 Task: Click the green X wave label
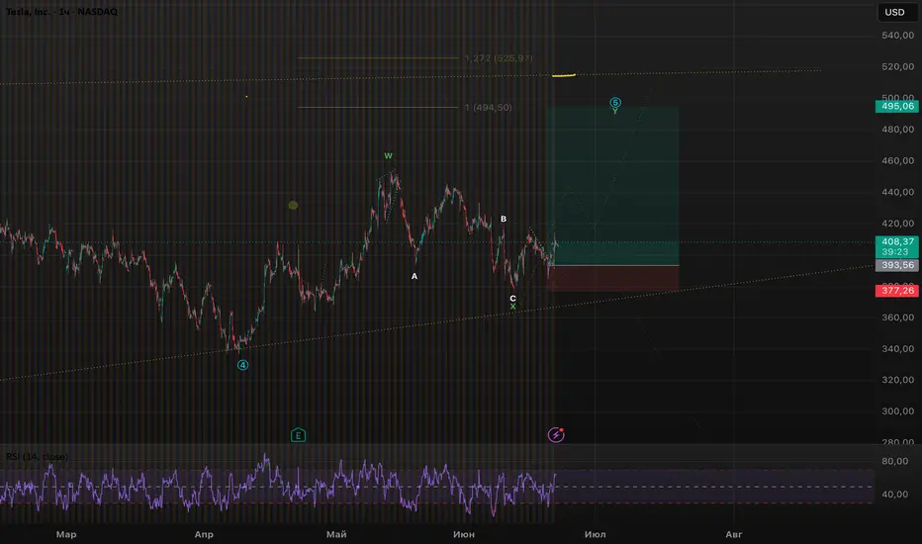512,307
